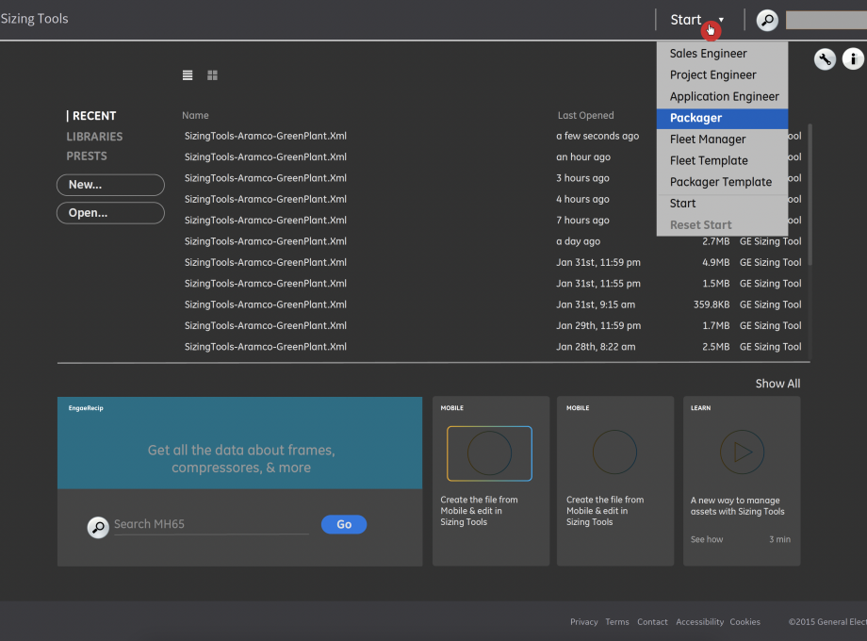Click the Show All link
This screenshot has height=641, width=867.
pos(777,384)
